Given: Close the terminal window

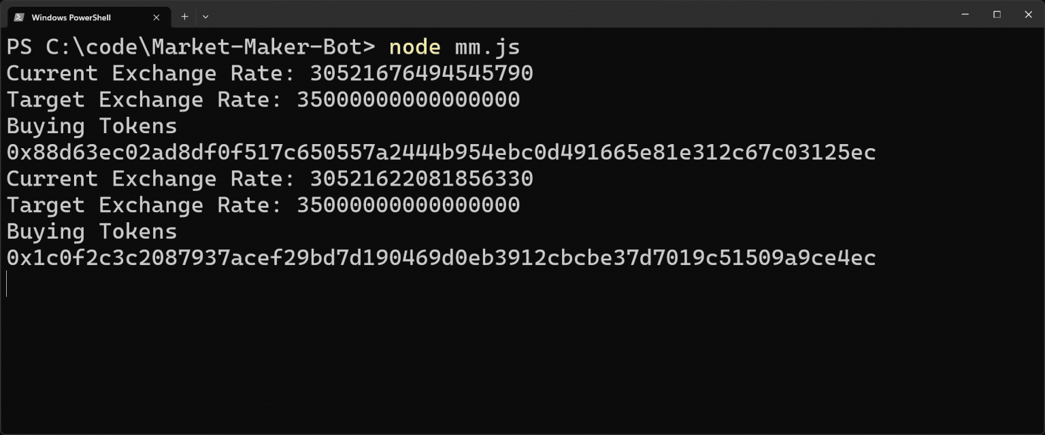Looking at the screenshot, I should coord(1028,14).
